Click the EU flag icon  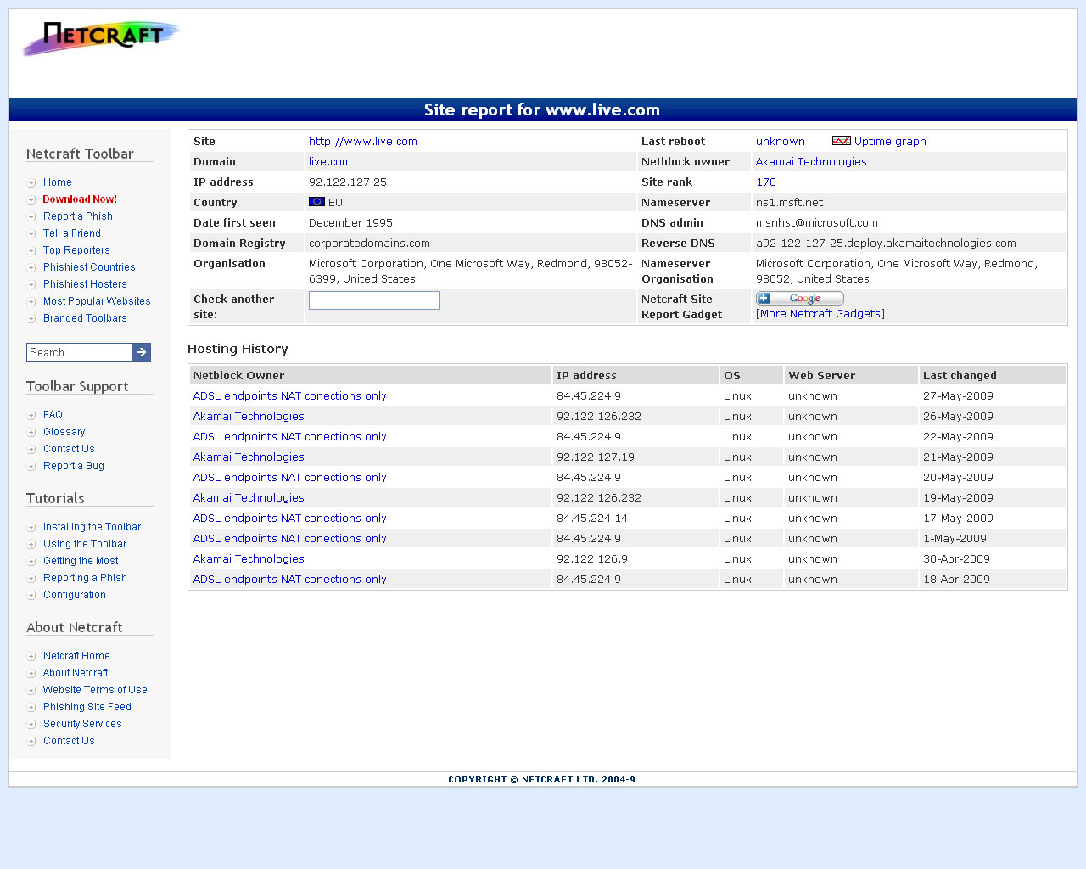coord(316,202)
